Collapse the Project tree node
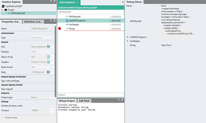 tap(2, 10)
